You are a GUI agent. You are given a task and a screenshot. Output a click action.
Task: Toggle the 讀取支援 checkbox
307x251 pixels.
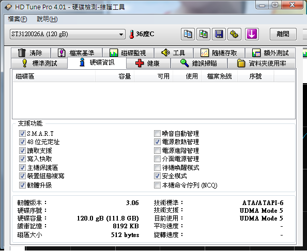[22, 150]
